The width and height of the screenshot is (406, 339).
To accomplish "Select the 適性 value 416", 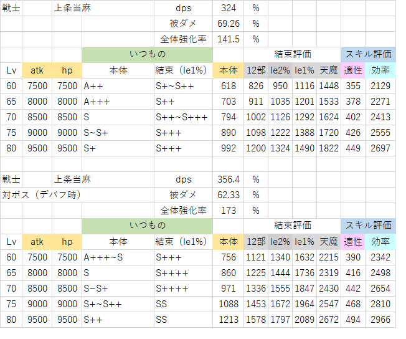I will pos(353,273).
